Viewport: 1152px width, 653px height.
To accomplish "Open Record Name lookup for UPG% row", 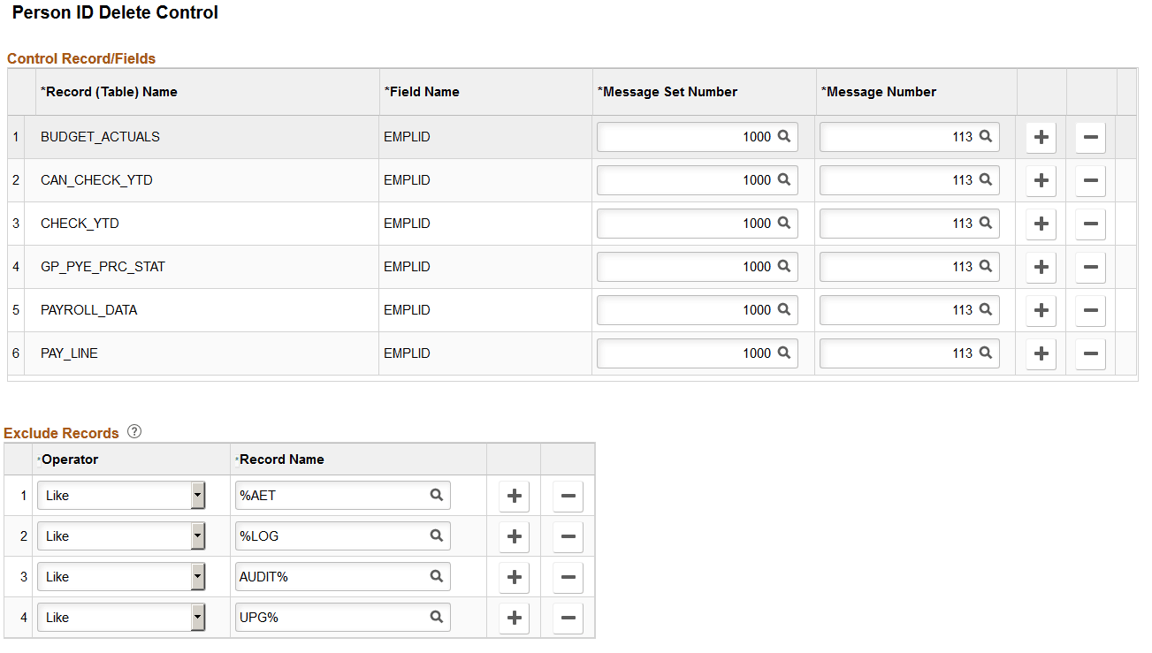I will [x=437, y=617].
